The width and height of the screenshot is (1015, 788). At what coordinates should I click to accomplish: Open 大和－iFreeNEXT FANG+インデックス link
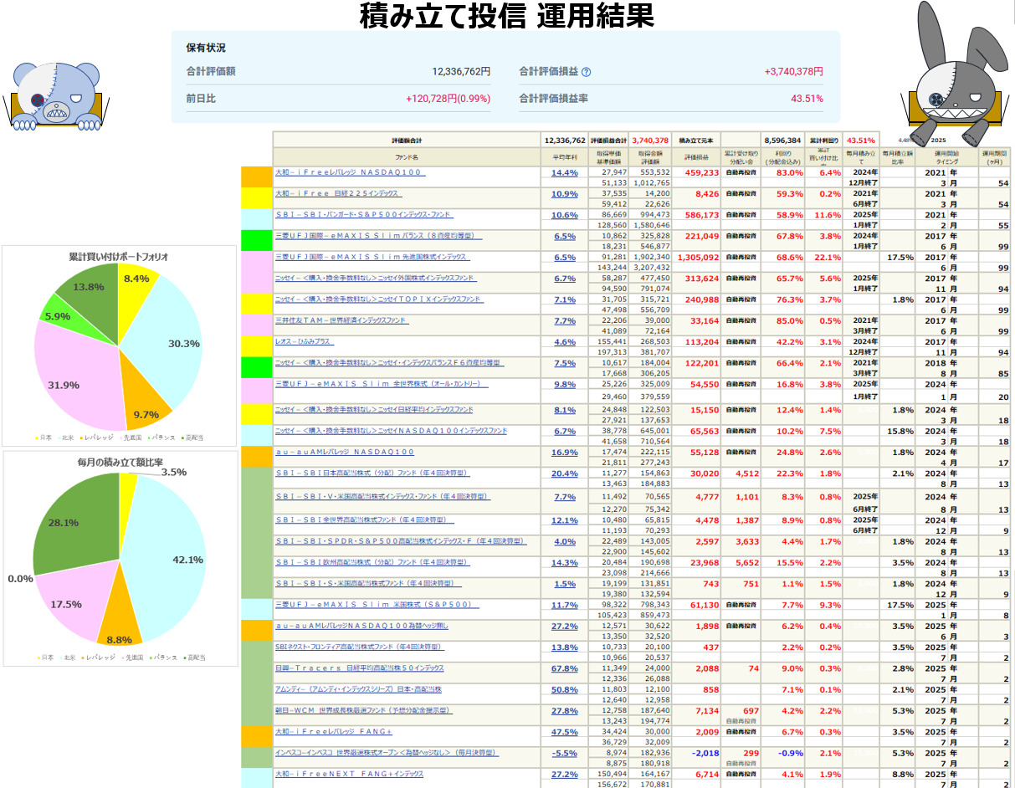[x=349, y=774]
